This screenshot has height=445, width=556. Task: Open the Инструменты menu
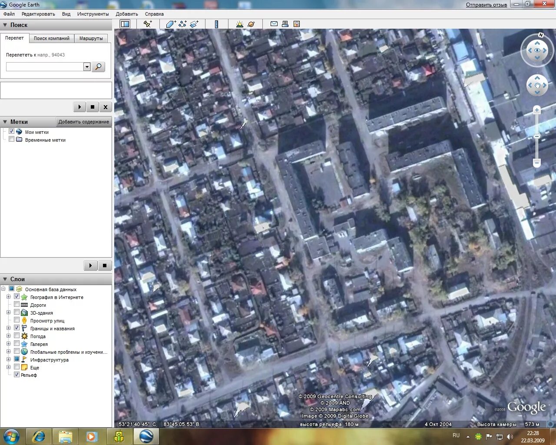click(93, 14)
